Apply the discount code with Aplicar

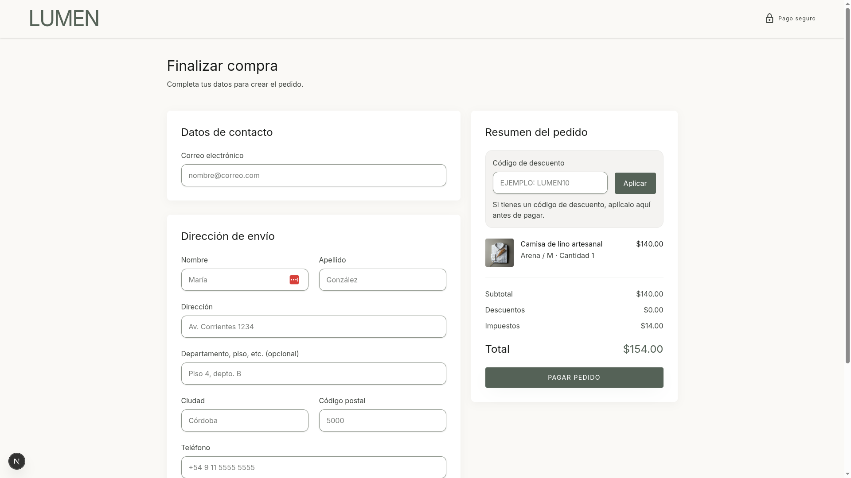pyautogui.click(x=635, y=183)
